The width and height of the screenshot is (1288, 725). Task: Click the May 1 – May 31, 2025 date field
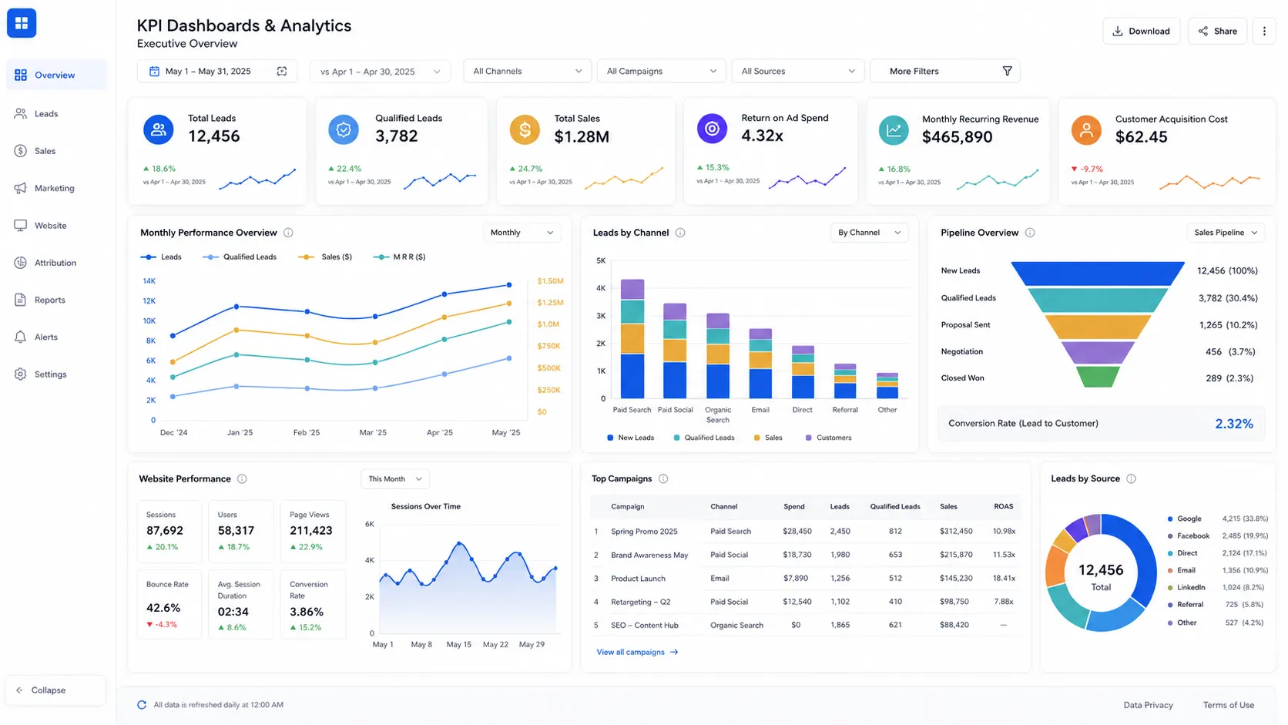[217, 71]
